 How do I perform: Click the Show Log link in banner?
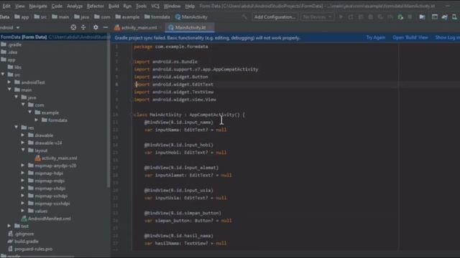point(447,37)
